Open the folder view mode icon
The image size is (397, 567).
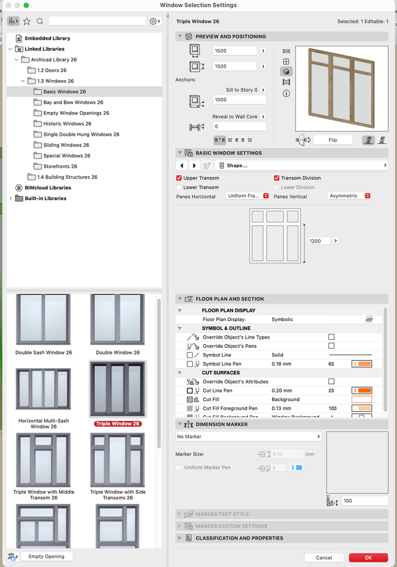pyautogui.click(x=14, y=22)
